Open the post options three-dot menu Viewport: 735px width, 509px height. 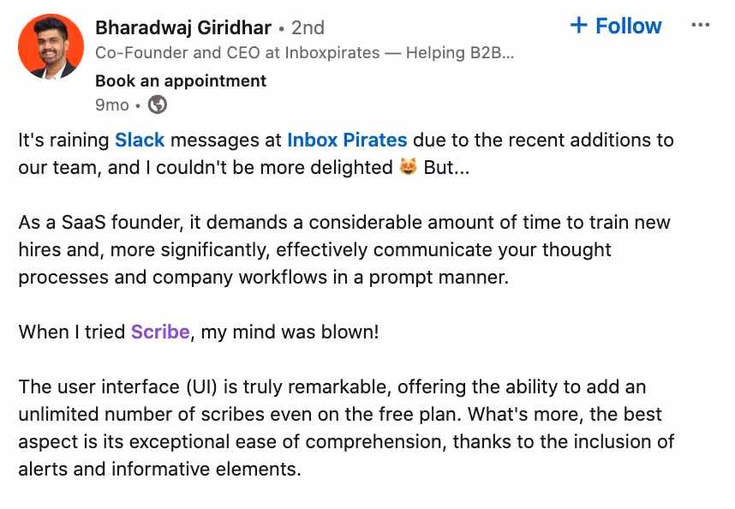click(701, 26)
